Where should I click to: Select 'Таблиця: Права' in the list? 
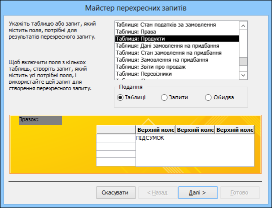tap(177, 32)
